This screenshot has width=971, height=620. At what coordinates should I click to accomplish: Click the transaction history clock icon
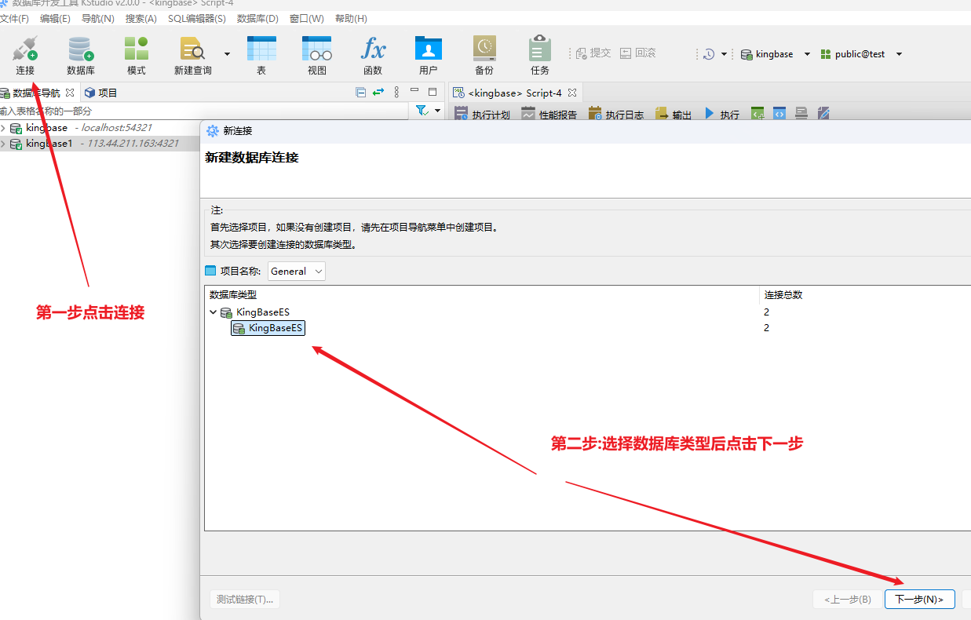(709, 54)
